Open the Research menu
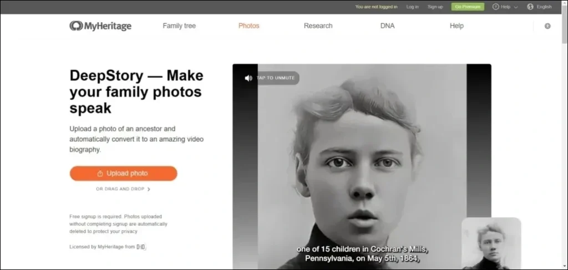Viewport: 568px width, 270px height. 318,26
